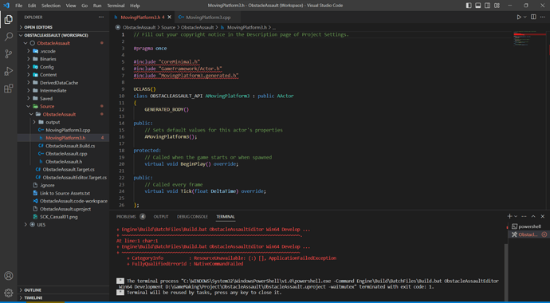Expand the Saved folder
550x303 pixels.
(63, 99)
